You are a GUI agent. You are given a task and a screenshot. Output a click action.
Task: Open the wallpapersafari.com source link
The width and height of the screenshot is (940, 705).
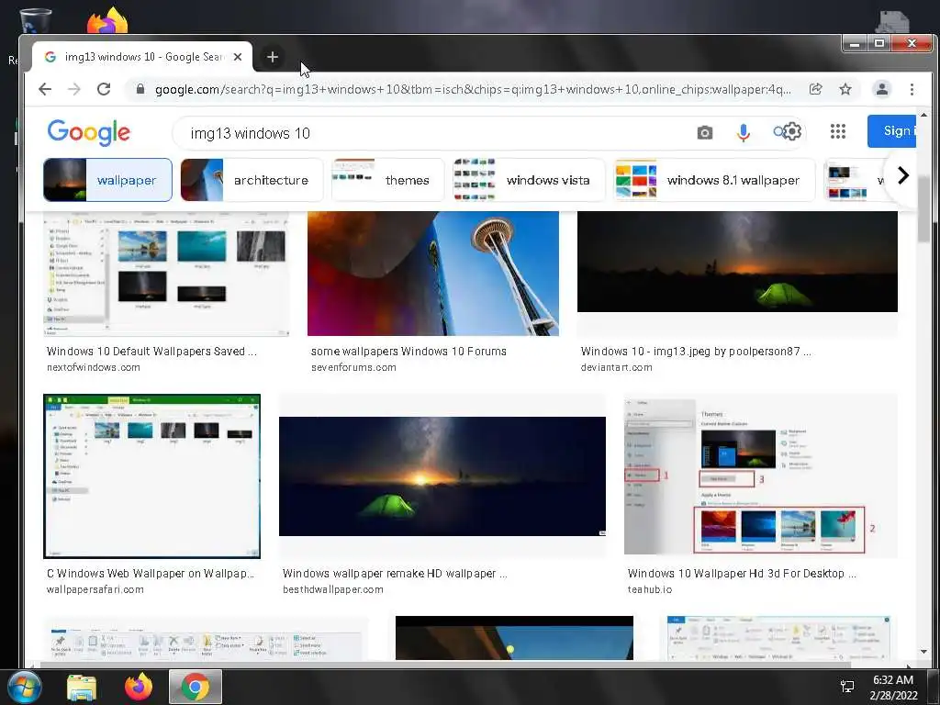[95, 590]
